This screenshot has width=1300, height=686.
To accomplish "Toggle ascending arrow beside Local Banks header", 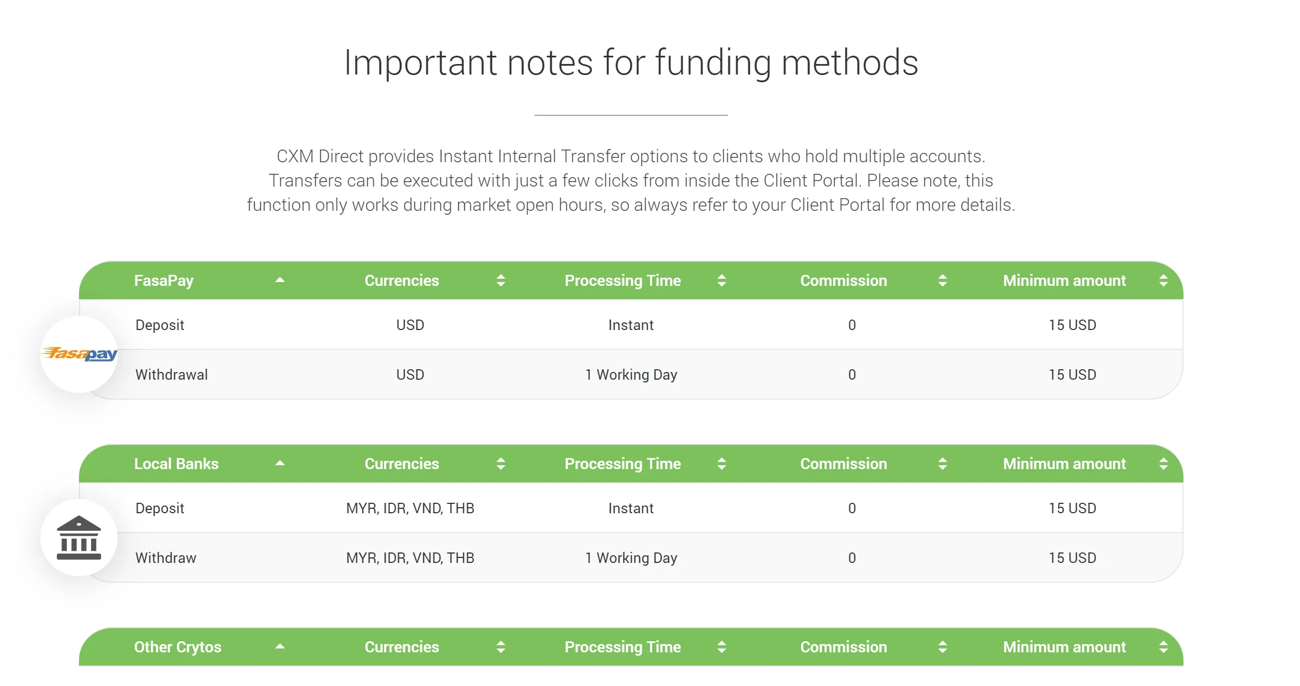I will coord(280,463).
